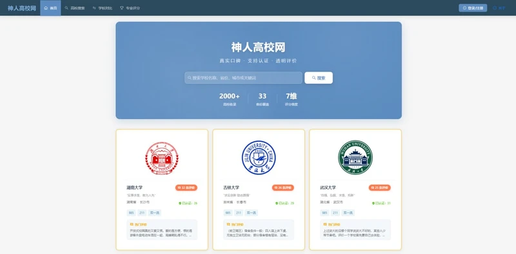Open the 高校搜索 nav item

75,8
